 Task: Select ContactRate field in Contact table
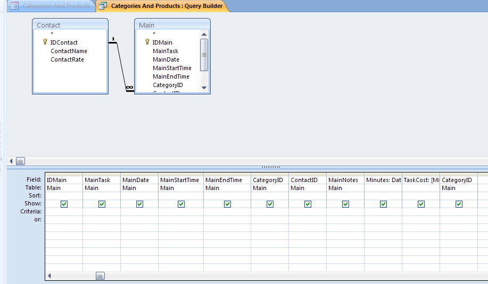click(x=67, y=59)
